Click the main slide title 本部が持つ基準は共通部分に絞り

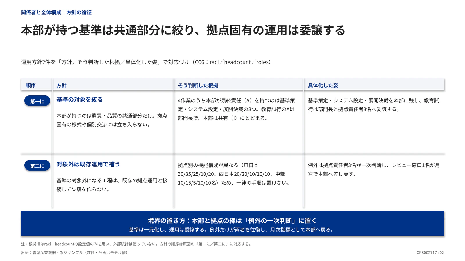[x=183, y=30]
